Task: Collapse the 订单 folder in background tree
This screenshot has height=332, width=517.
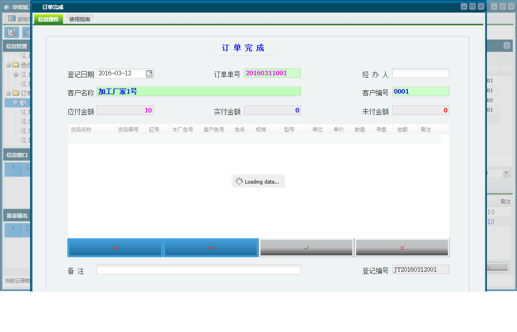Action: tap(8, 93)
